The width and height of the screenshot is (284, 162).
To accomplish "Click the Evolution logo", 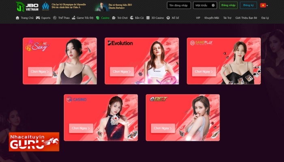I will point(120,43).
